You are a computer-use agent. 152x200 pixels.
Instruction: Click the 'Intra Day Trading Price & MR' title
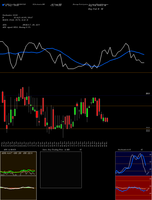(56, 150)
